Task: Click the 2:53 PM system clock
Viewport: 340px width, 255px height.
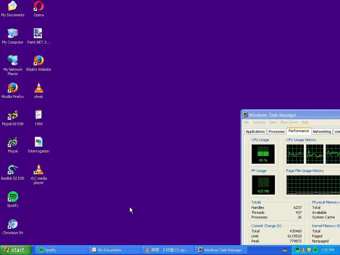Action: coord(328,250)
